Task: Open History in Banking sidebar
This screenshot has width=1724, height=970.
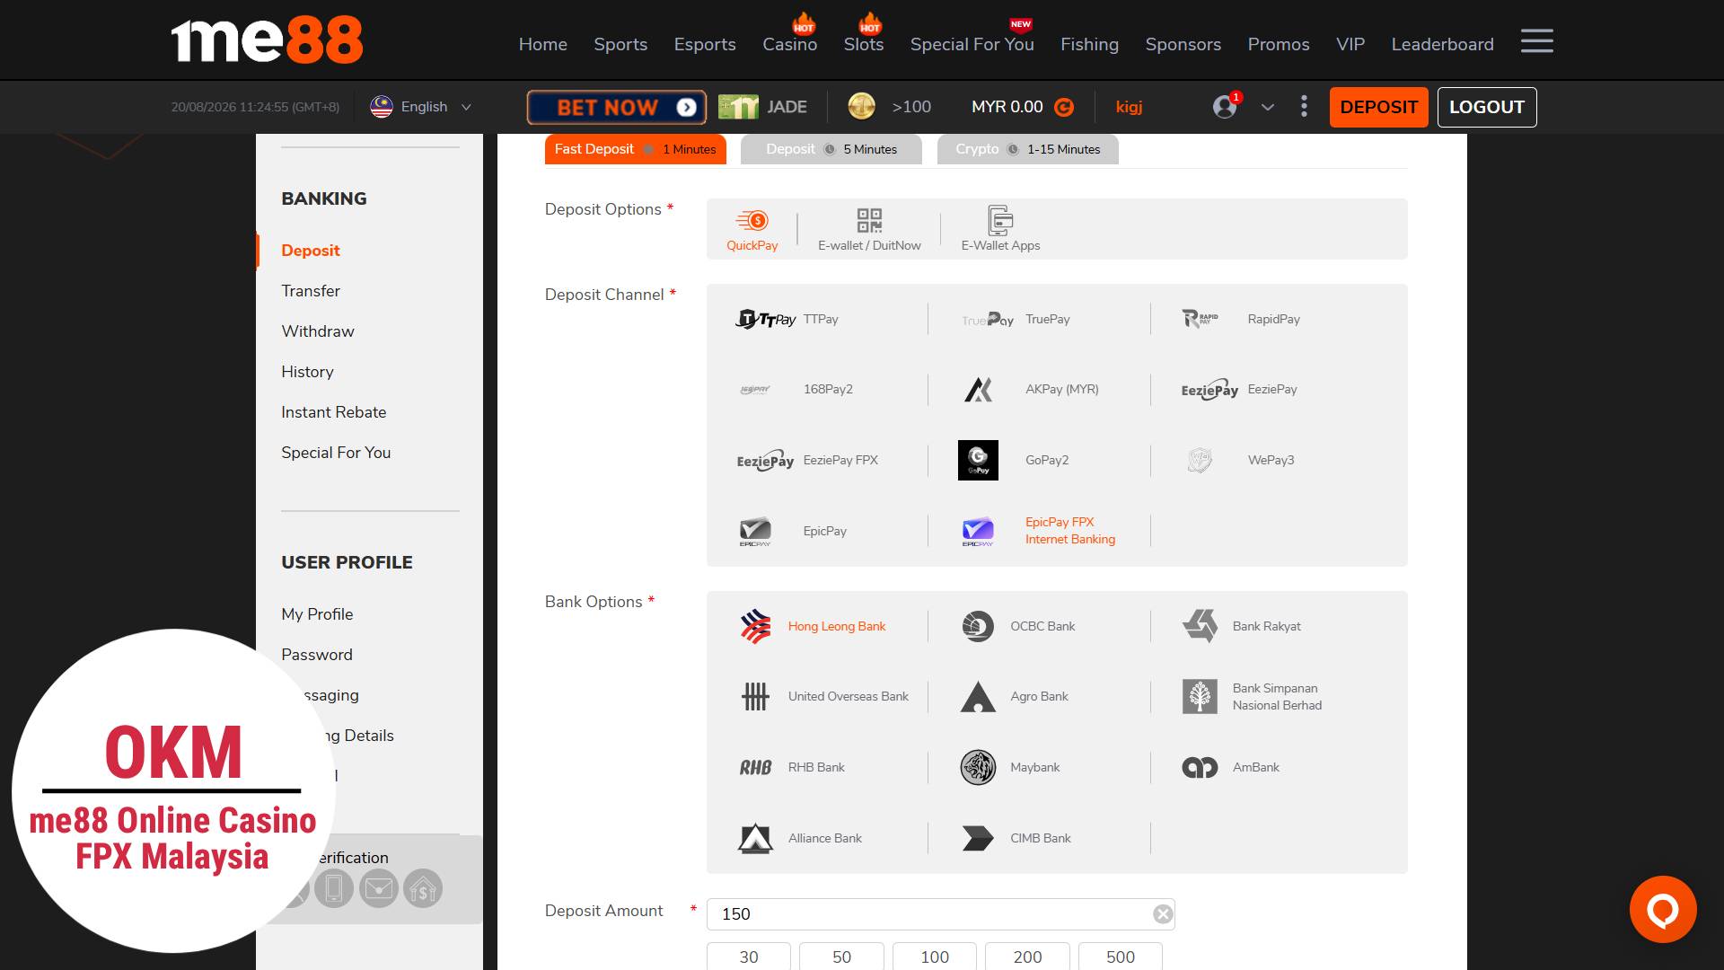Action: pos(307,372)
